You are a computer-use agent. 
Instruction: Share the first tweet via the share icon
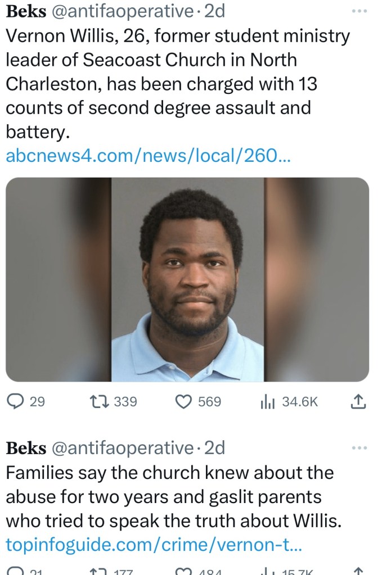pos(358,402)
